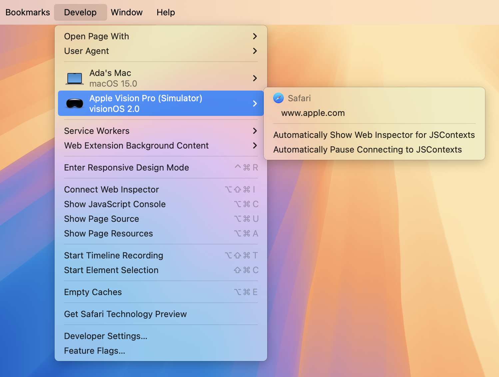Toggle Automatically Pause Connecting to JSContexts
499x377 pixels.
(374, 150)
